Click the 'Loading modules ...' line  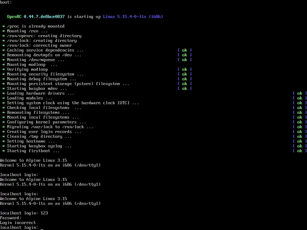pos(30,98)
